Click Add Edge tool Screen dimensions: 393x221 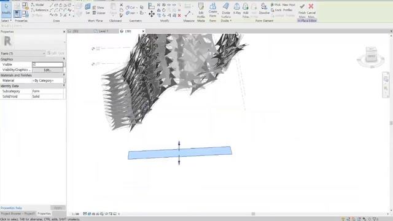click(x=246, y=10)
